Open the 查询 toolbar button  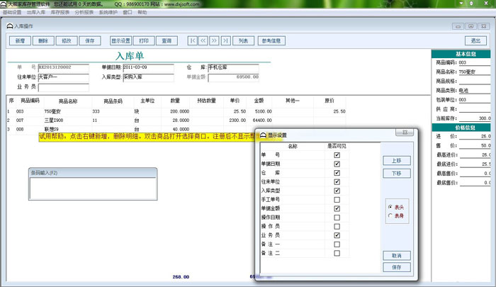[x=166, y=40]
